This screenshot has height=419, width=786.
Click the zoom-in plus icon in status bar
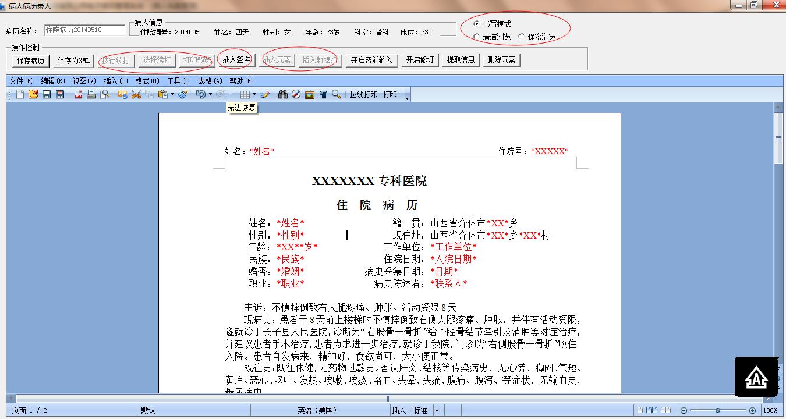tap(753, 410)
